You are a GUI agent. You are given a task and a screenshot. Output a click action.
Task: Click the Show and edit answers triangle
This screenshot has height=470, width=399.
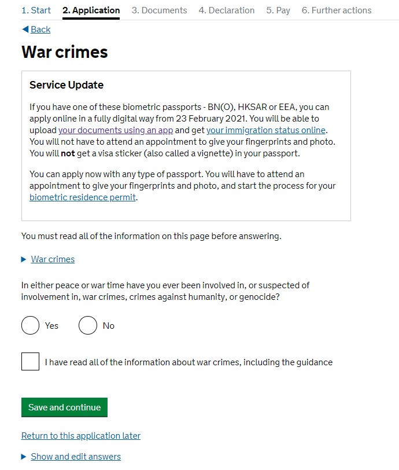coord(24,457)
